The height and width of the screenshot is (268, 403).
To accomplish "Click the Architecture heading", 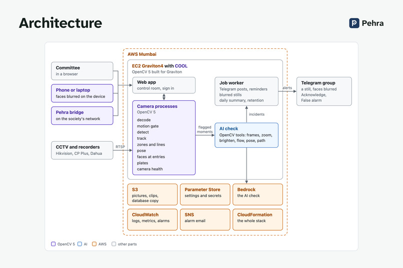I will click(x=60, y=23).
